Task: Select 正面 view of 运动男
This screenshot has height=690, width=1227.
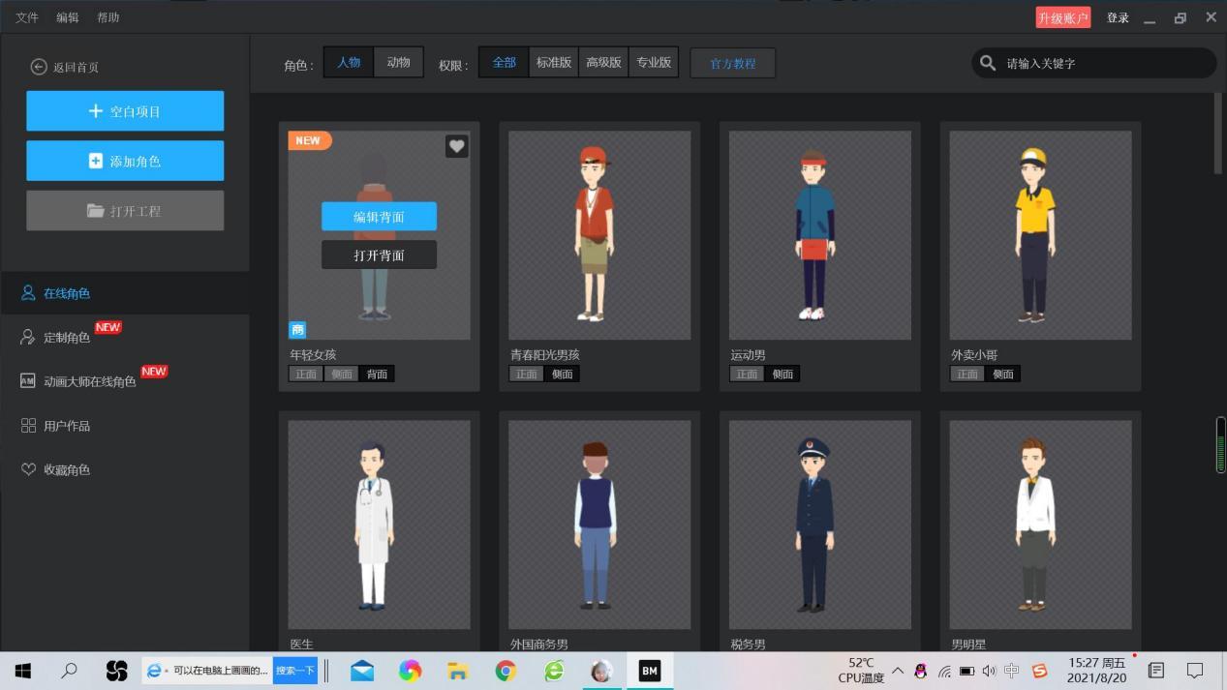Action: click(747, 374)
